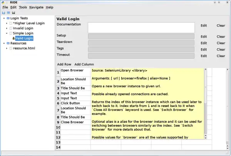
Task: Clear the Timeout field
Action: 221,56
